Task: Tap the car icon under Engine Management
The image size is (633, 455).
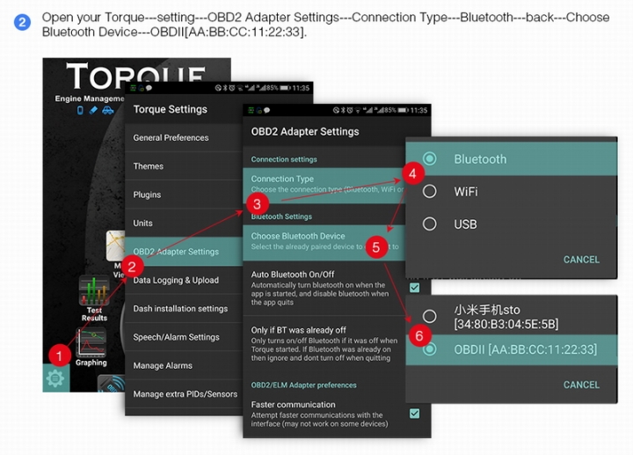Action: pyautogui.click(x=107, y=110)
